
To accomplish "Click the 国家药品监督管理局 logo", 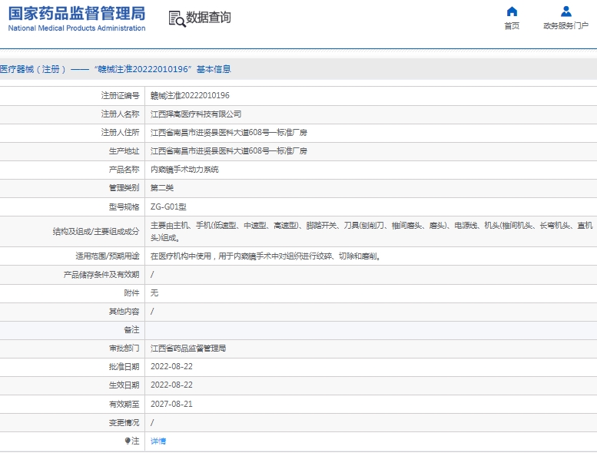I will pyautogui.click(x=77, y=13).
